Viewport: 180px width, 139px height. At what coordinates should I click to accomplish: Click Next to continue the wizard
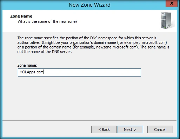130,130
